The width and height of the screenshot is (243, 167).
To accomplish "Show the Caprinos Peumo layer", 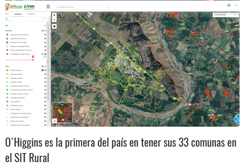I will click(x=45, y=74).
